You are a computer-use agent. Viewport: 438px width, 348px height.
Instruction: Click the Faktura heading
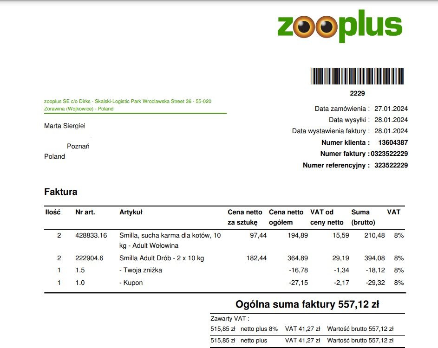61,192
